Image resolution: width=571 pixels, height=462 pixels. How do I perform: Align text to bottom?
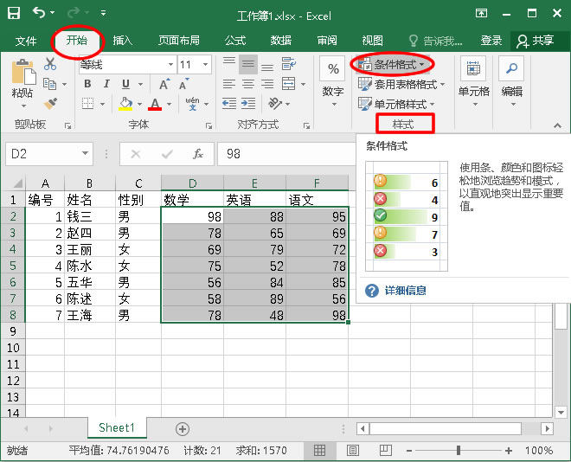(267, 67)
